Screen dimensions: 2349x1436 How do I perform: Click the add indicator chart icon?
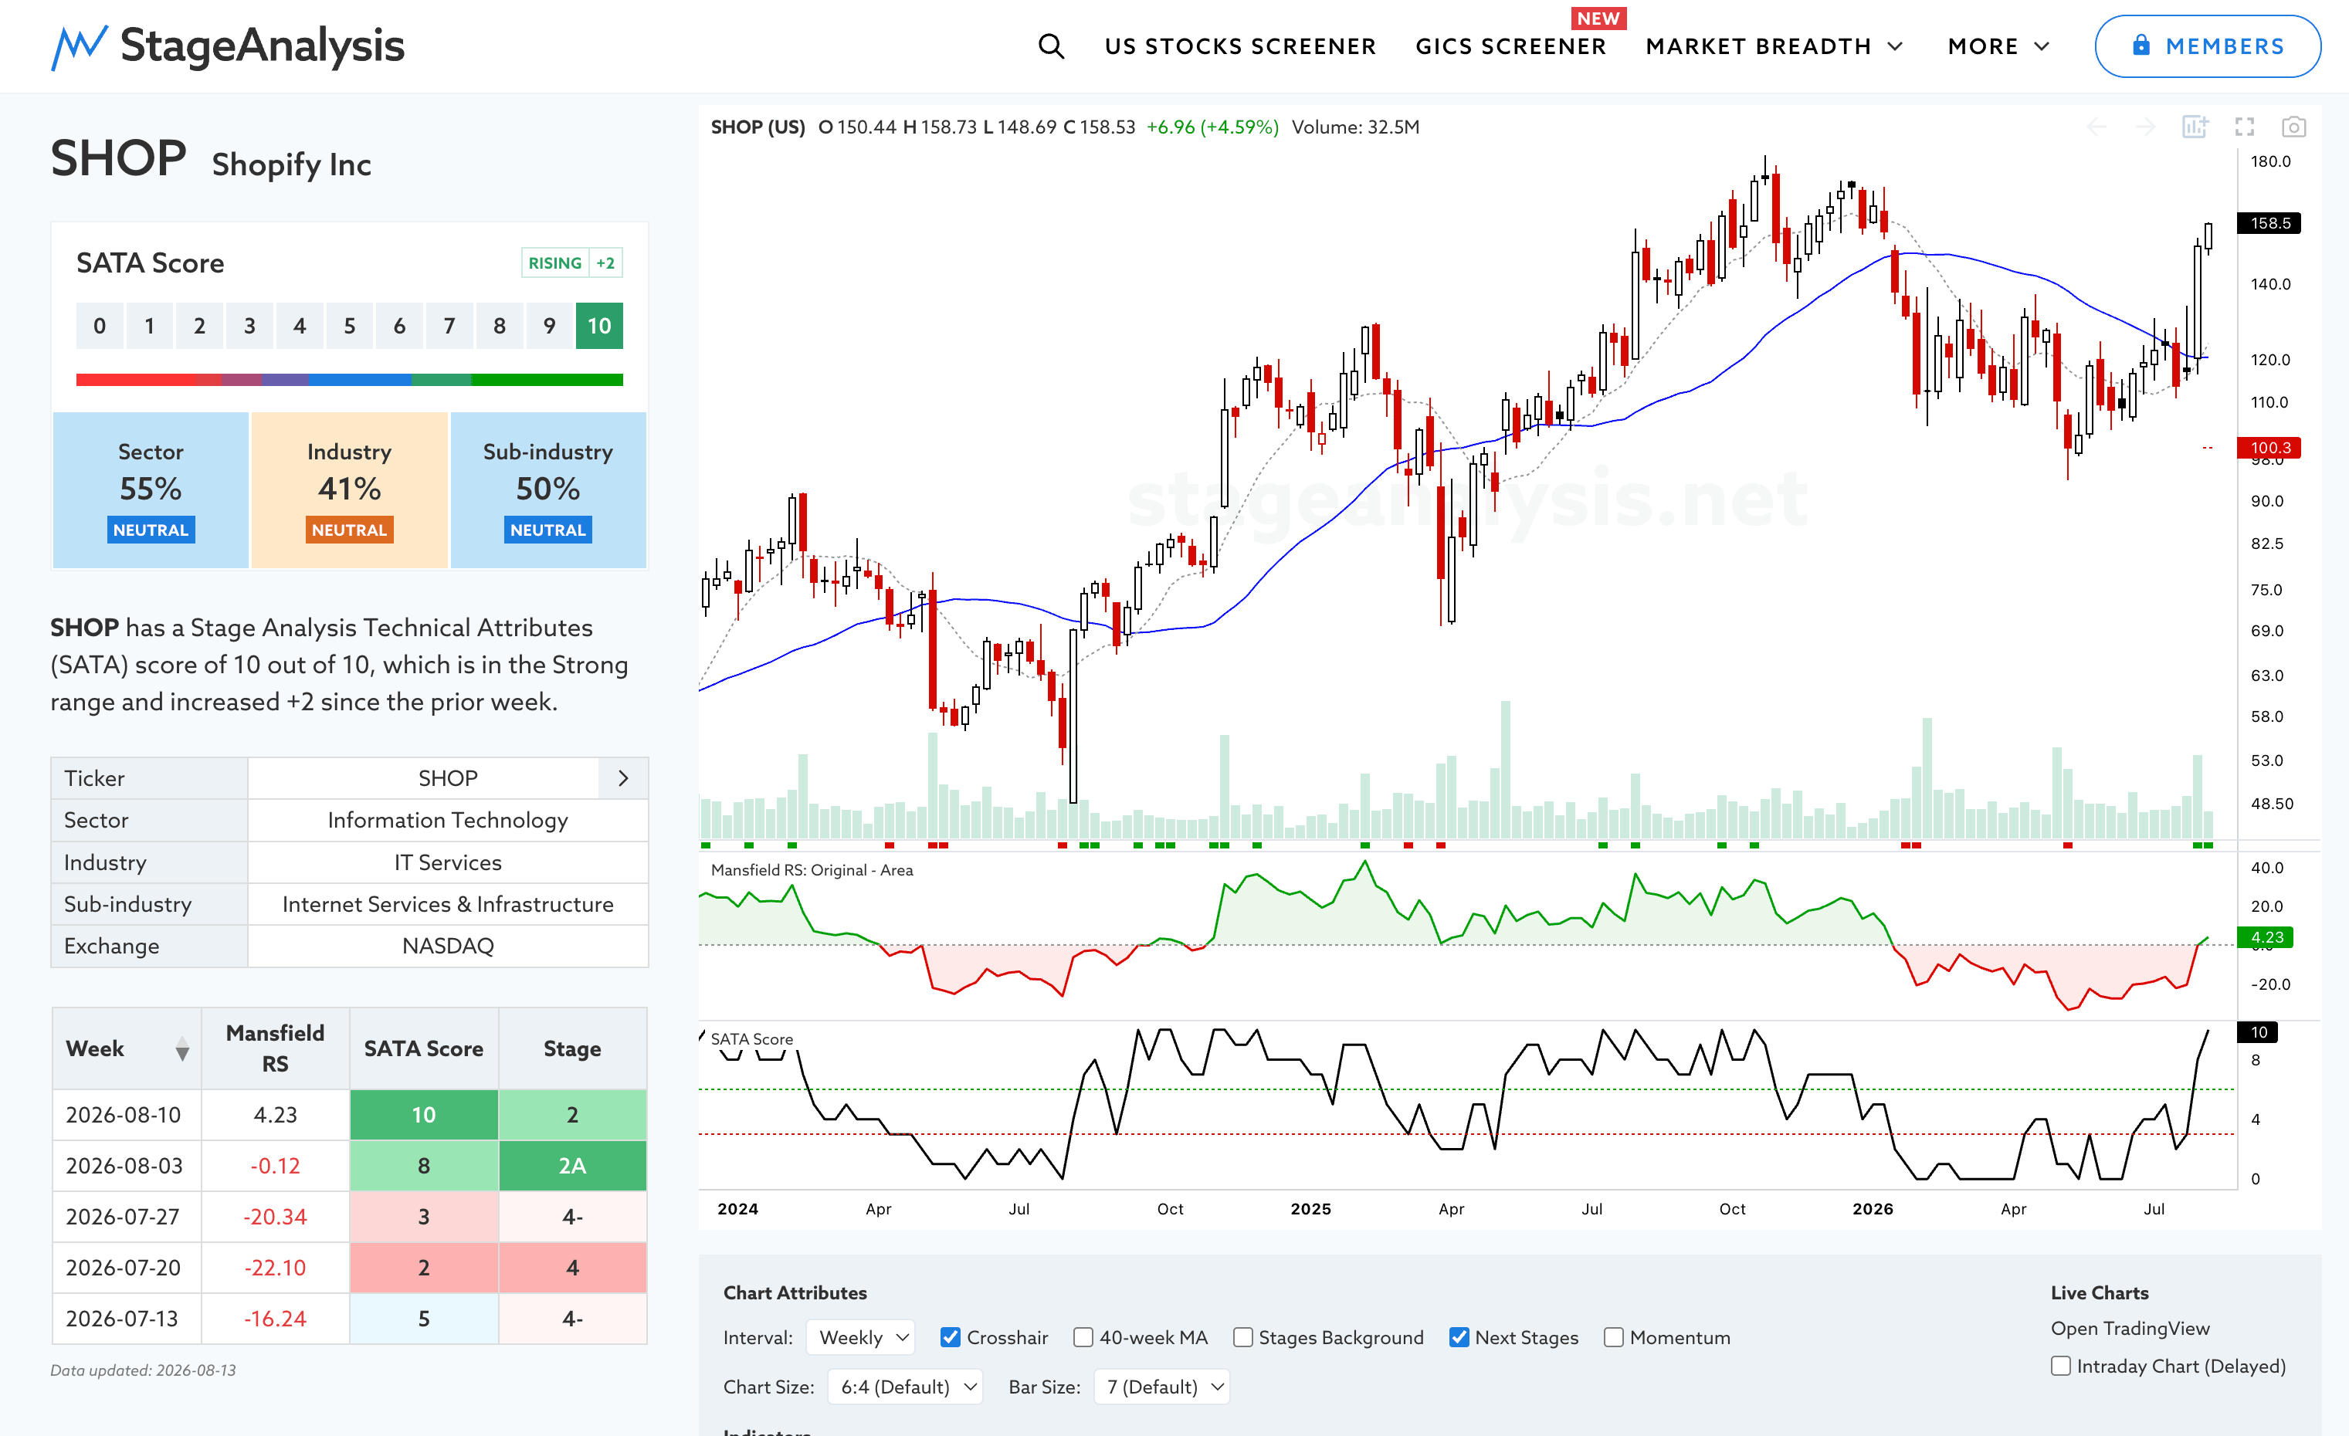pyautogui.click(x=2195, y=127)
